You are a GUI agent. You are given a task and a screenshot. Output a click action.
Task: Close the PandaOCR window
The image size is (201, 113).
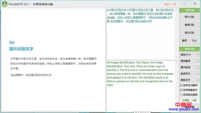tap(195, 4)
